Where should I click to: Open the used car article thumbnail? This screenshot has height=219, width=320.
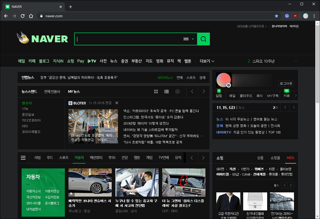pos(137,182)
